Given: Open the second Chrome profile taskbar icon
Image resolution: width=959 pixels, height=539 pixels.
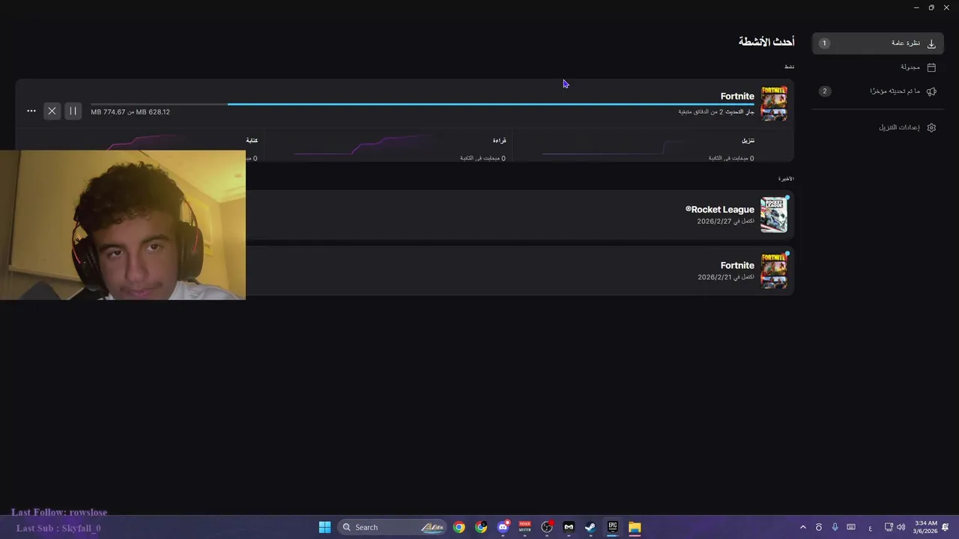Looking at the screenshot, I should tap(481, 527).
